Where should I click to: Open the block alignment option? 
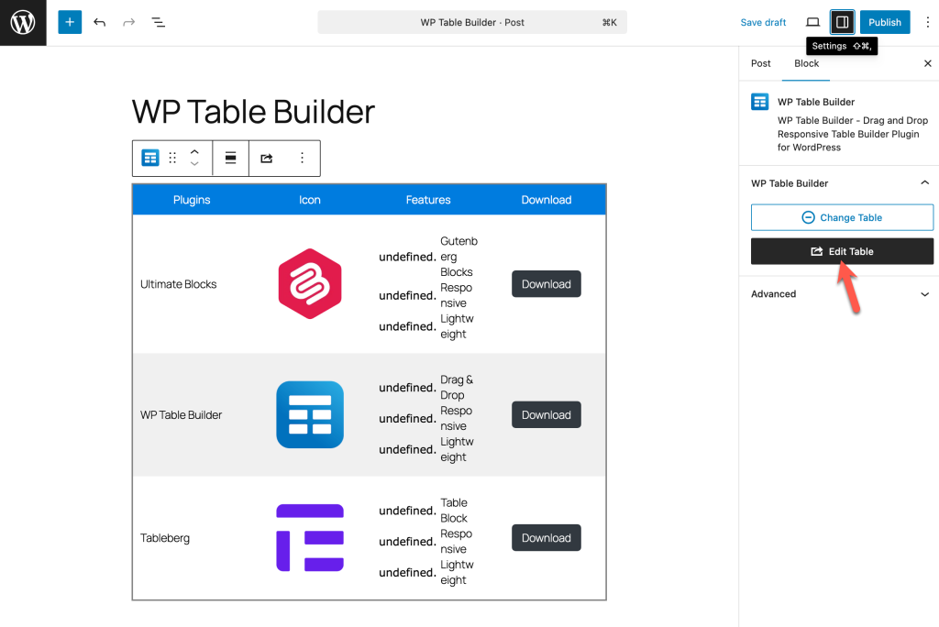(x=230, y=158)
